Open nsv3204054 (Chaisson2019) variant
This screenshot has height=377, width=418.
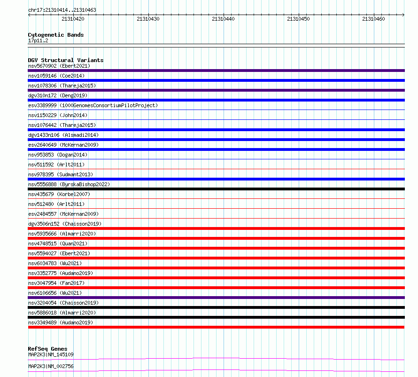click(x=63, y=303)
